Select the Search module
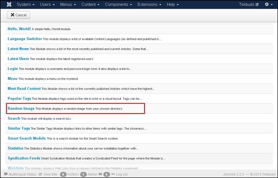 click(14, 118)
